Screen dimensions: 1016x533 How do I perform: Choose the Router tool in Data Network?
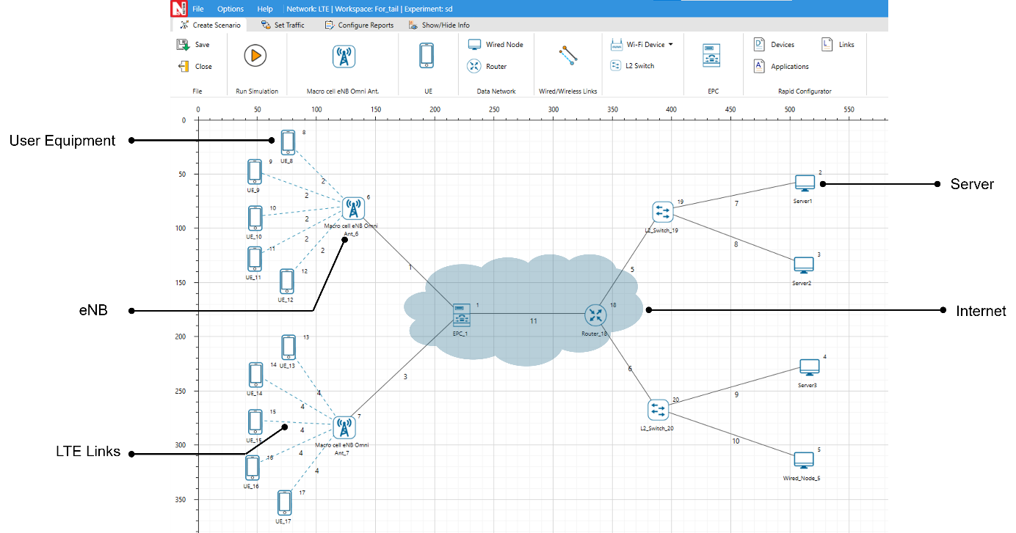point(487,67)
